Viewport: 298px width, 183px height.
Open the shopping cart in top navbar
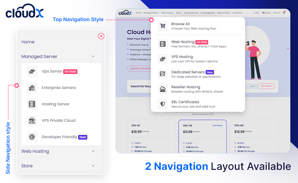pyautogui.click(x=284, y=13)
